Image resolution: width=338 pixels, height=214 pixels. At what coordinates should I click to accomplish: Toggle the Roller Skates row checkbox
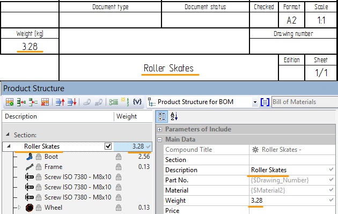108,146
